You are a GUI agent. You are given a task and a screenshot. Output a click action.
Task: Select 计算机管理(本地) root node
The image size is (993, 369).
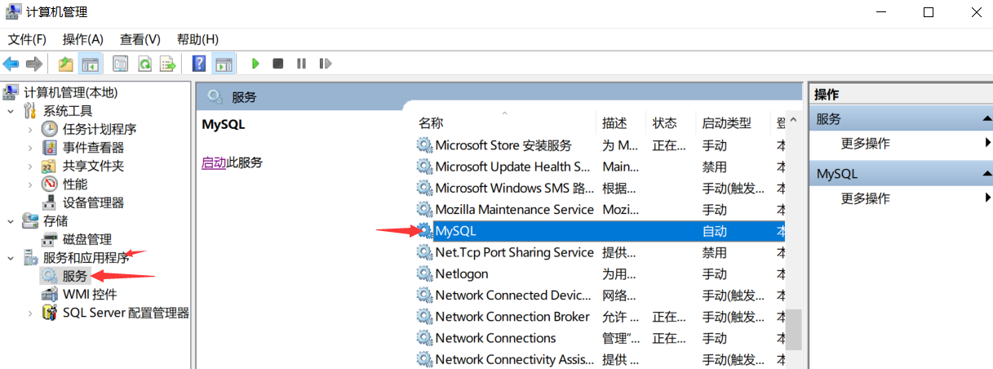70,92
